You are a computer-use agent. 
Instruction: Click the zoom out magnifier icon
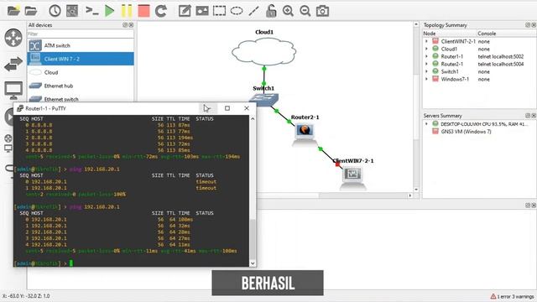coord(305,11)
